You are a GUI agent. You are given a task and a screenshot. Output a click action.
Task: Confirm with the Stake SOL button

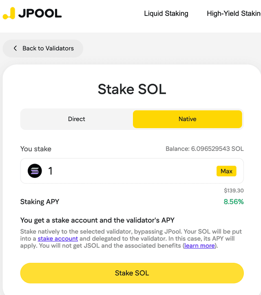pos(132,273)
